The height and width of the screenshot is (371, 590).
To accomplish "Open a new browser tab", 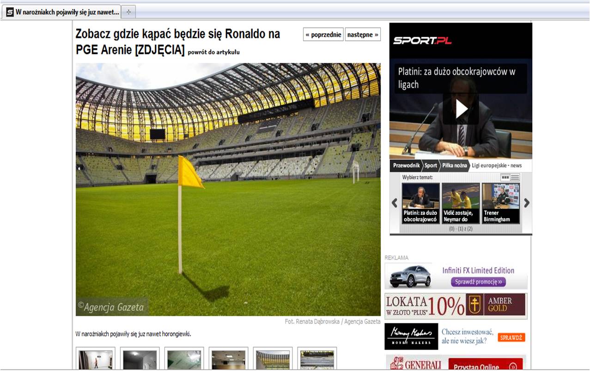I will point(128,12).
